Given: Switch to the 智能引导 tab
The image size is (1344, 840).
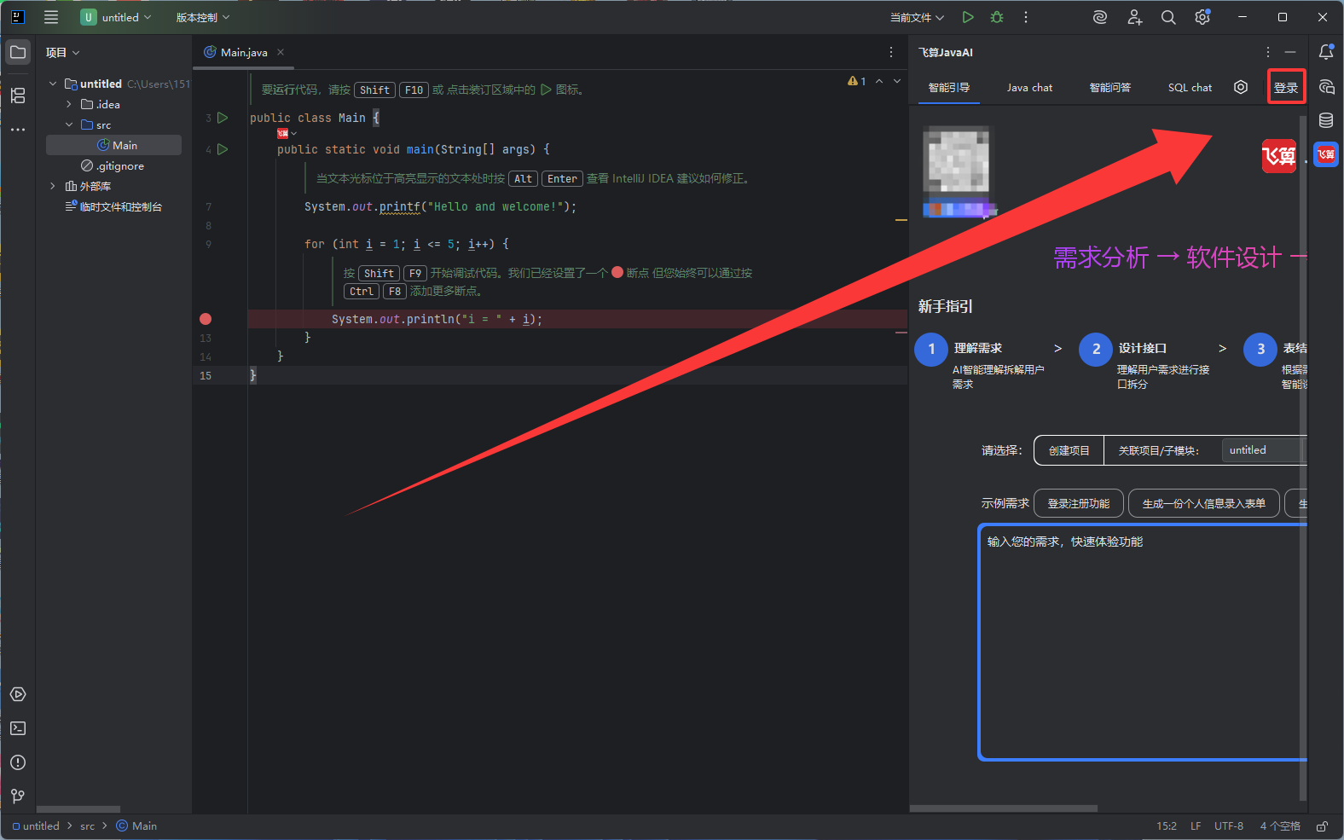Looking at the screenshot, I should pyautogui.click(x=949, y=87).
